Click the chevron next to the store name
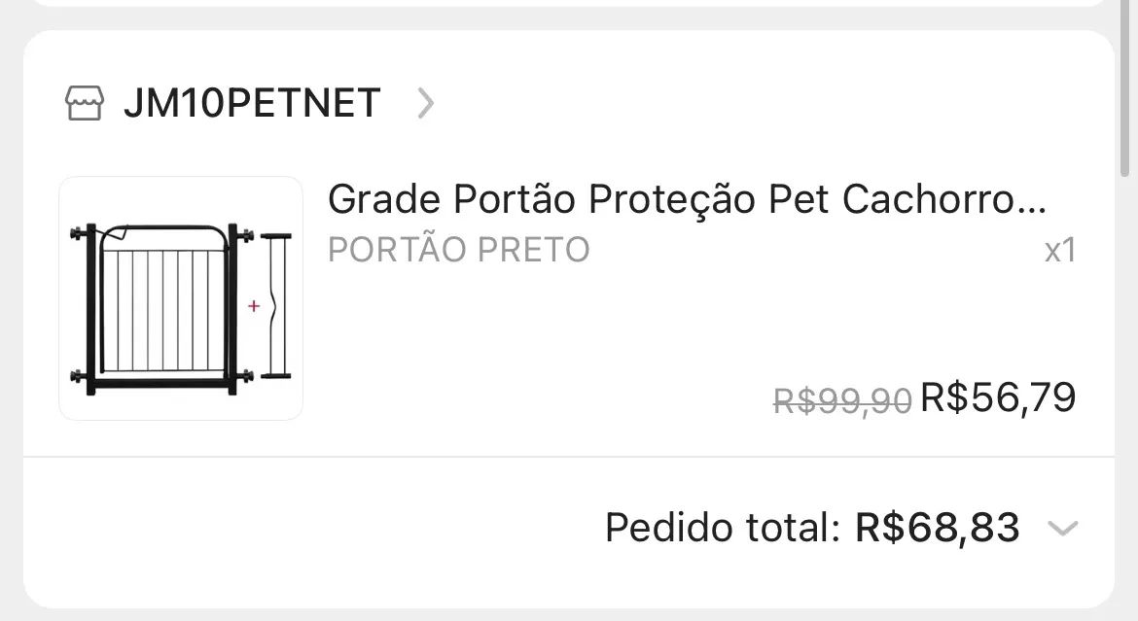 (424, 103)
